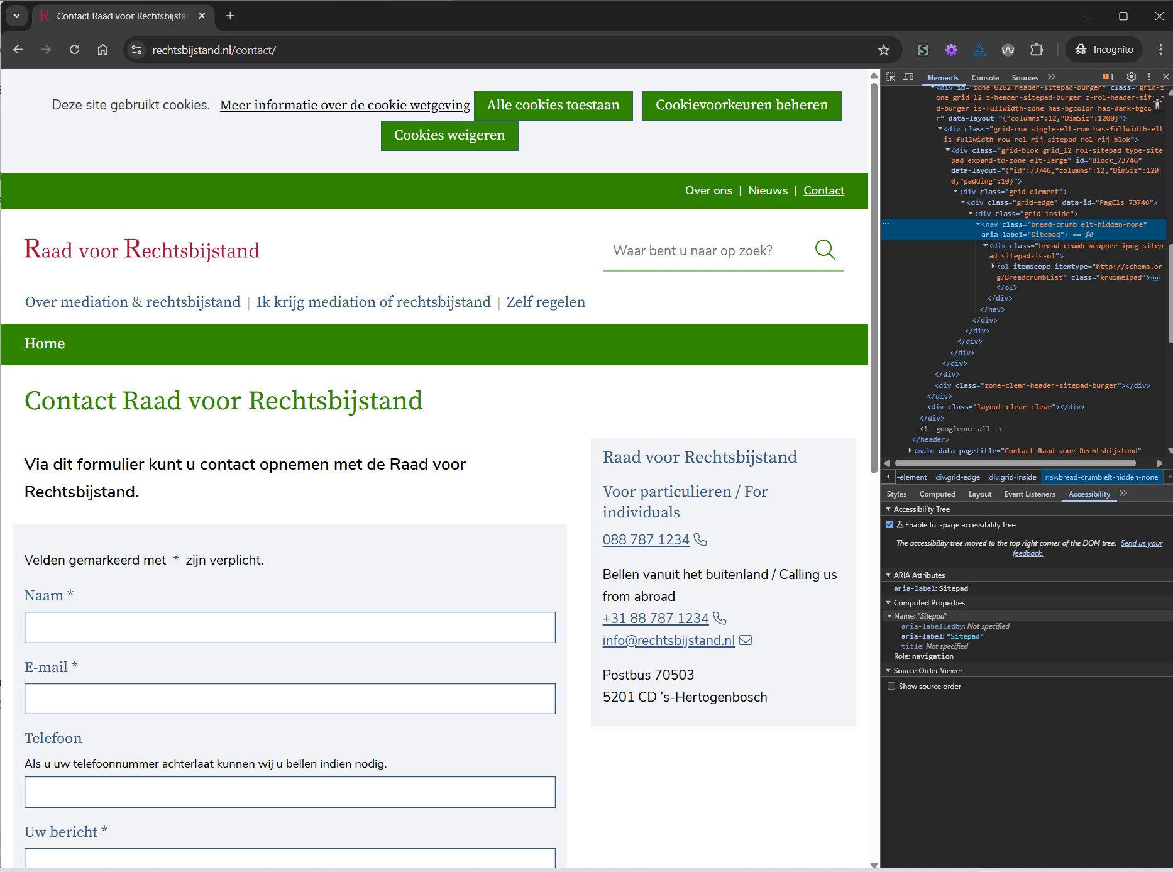The height and width of the screenshot is (872, 1173).
Task: Select the Elements tab
Action: [943, 78]
